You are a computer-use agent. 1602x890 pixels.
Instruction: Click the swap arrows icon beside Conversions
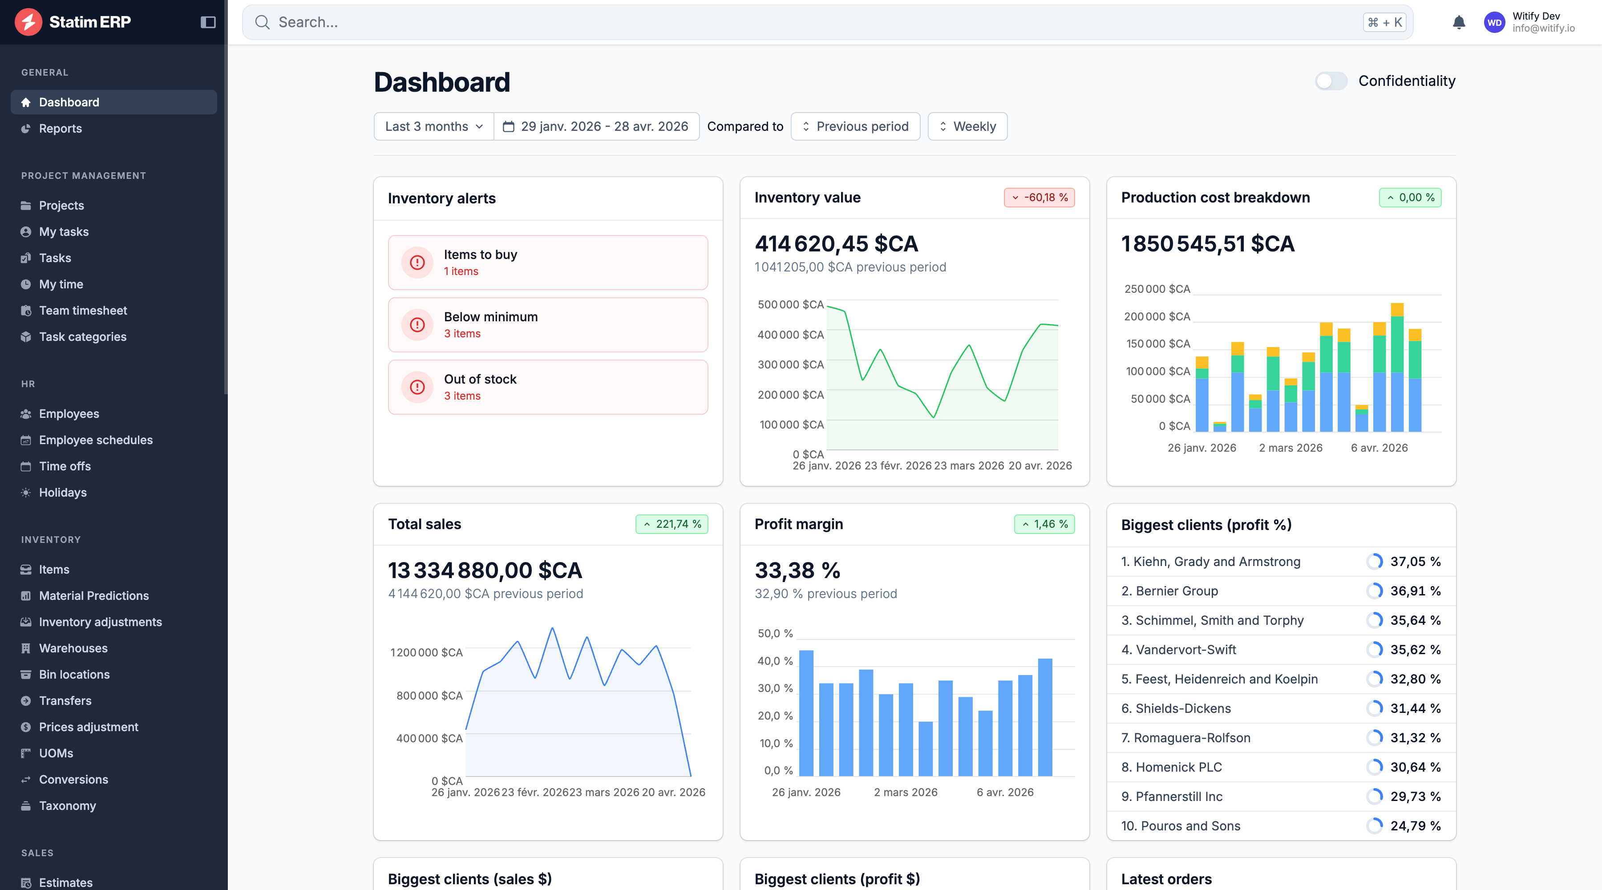click(x=26, y=779)
